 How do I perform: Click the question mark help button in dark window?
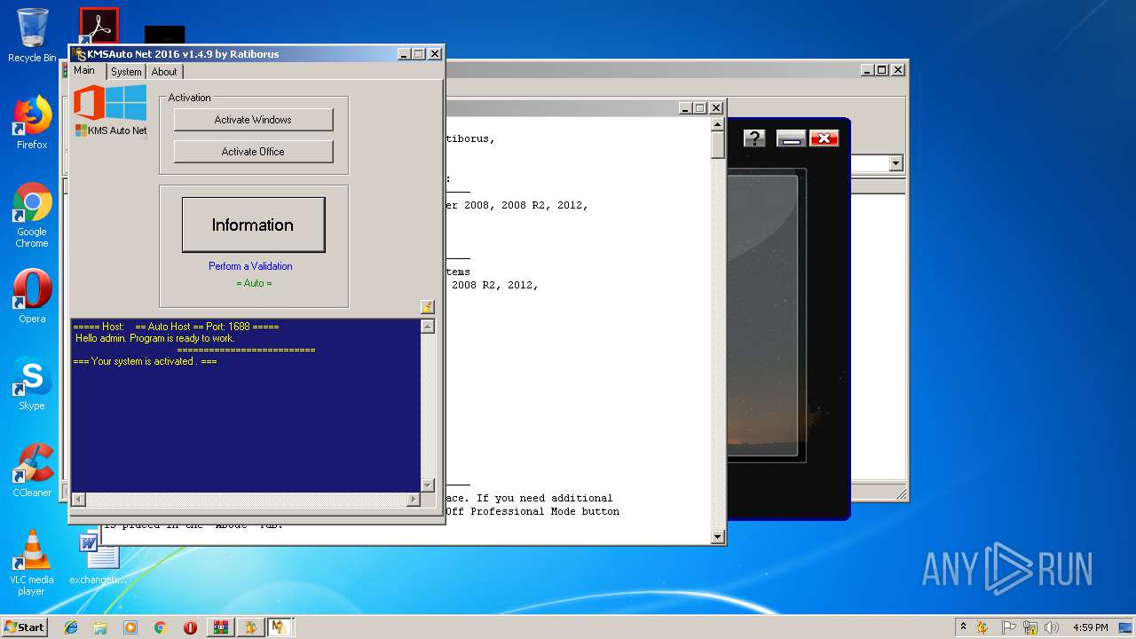(754, 138)
